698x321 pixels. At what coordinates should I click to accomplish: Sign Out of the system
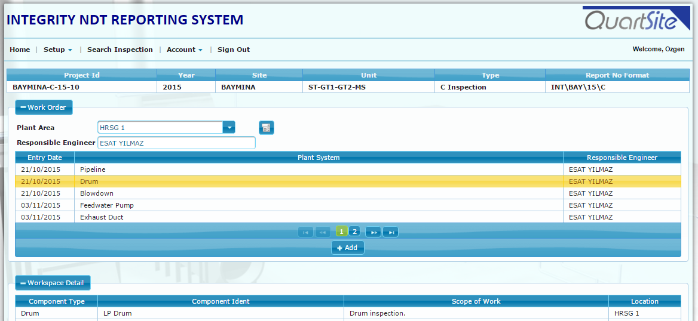(x=234, y=50)
